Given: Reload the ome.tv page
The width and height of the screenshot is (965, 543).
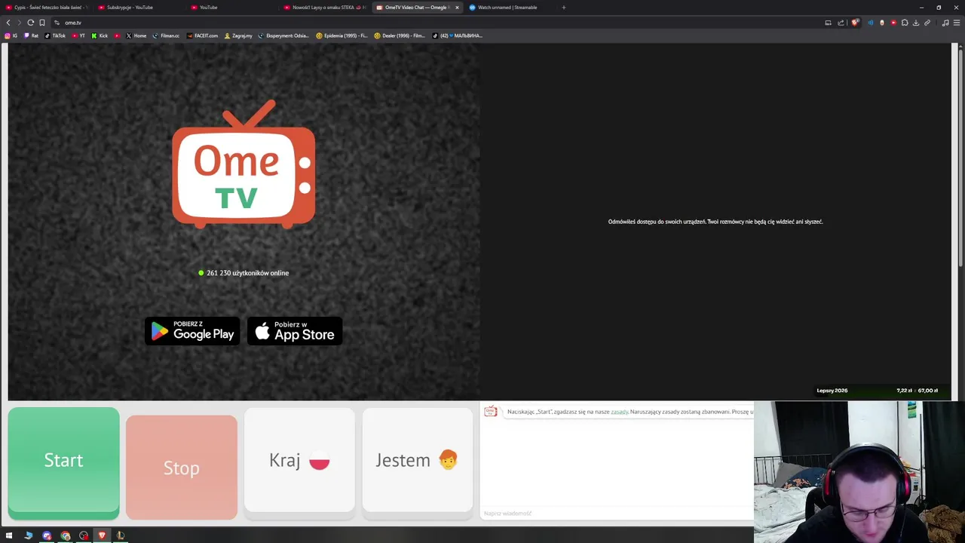Looking at the screenshot, I should 30,23.
